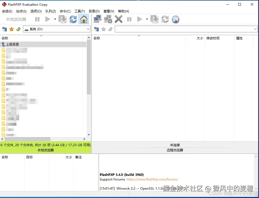Click the Disconnect computer icon
This screenshot has width=259, height=198.
tap(108, 19)
